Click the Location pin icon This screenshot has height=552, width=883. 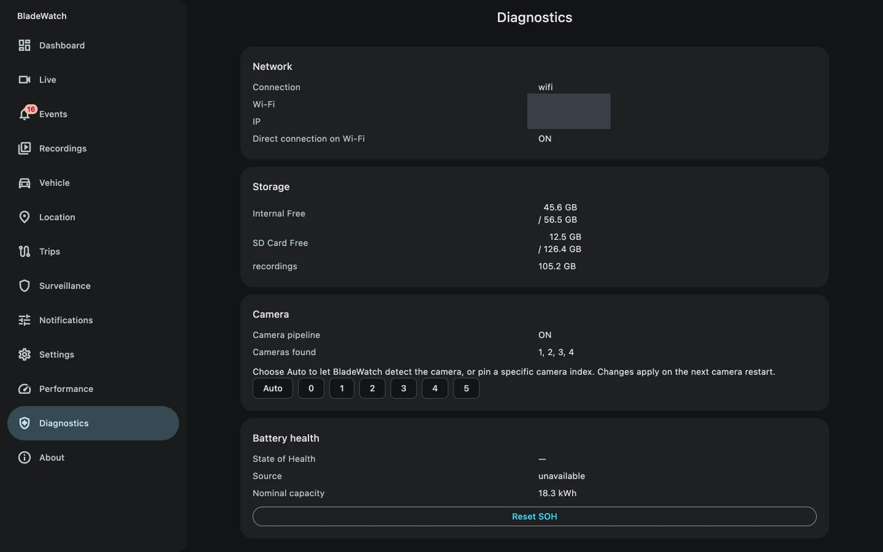pyautogui.click(x=25, y=217)
